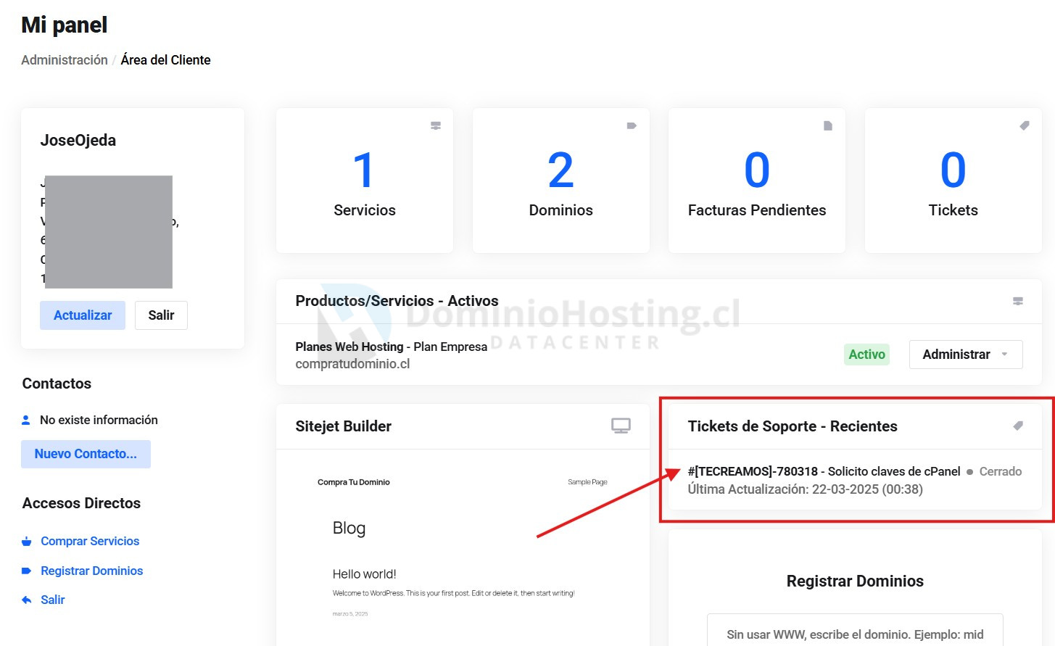This screenshot has height=646, width=1055.
Task: Click the tag icon in Dominios card
Action: pyautogui.click(x=632, y=125)
